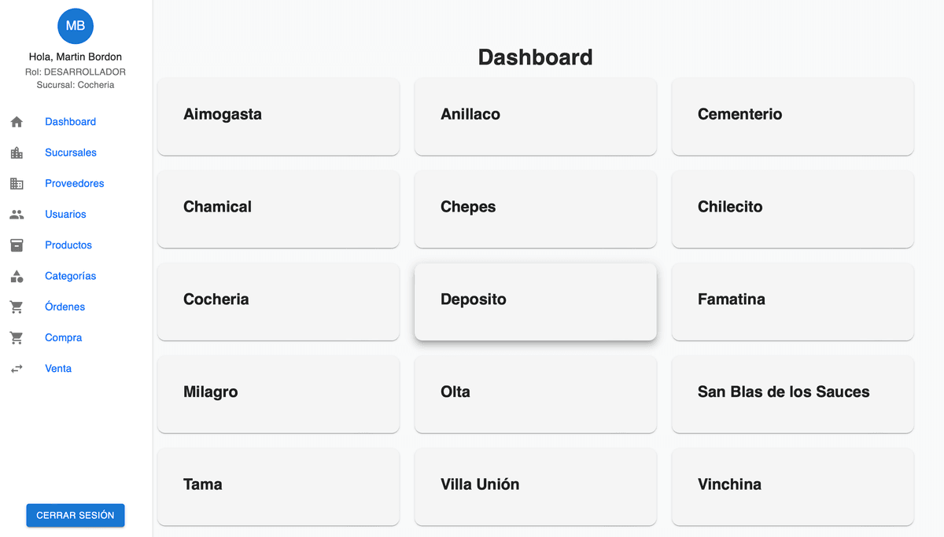
Task: Click the Proveedores grid building icon
Action: click(x=17, y=183)
